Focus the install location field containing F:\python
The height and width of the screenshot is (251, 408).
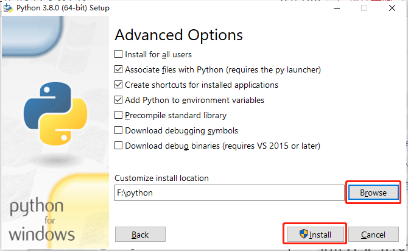coord(230,193)
